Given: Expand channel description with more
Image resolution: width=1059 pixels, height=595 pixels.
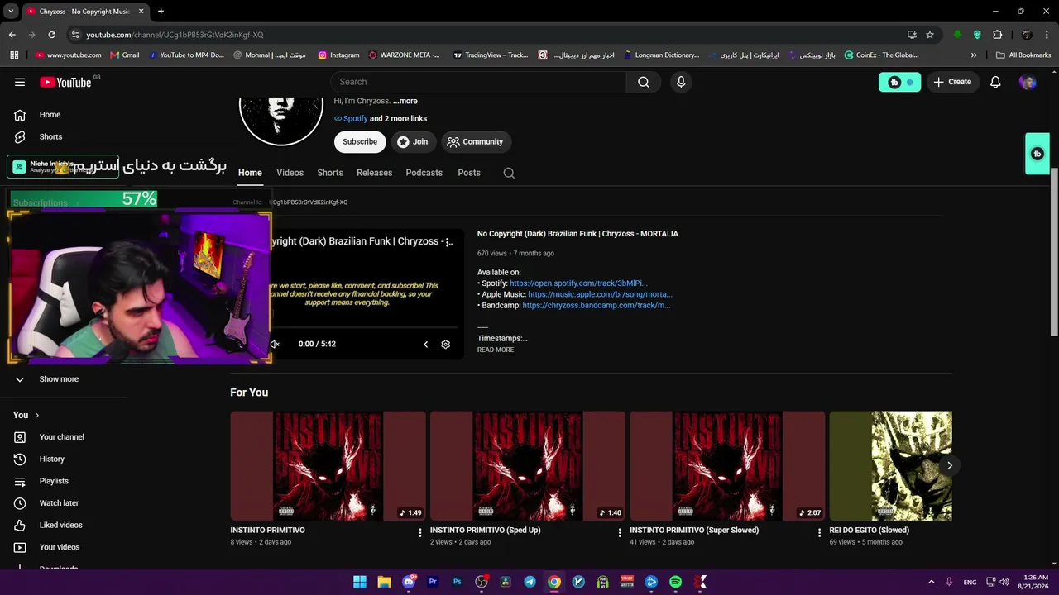Looking at the screenshot, I should 405,101.
